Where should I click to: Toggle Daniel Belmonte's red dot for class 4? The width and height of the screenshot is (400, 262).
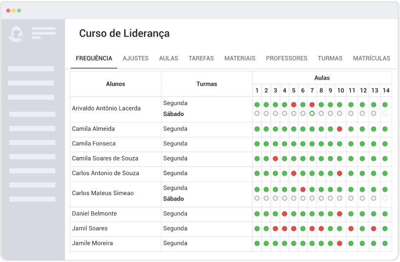(284, 214)
